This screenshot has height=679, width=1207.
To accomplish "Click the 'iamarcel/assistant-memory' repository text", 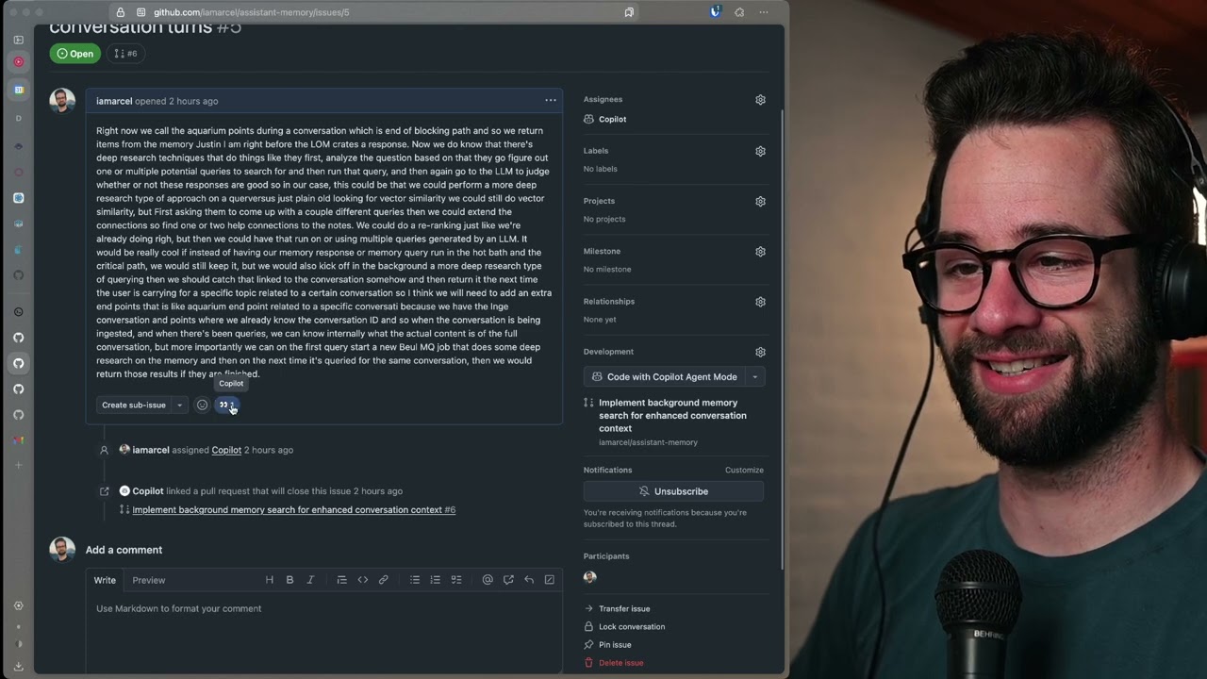I will [648, 442].
